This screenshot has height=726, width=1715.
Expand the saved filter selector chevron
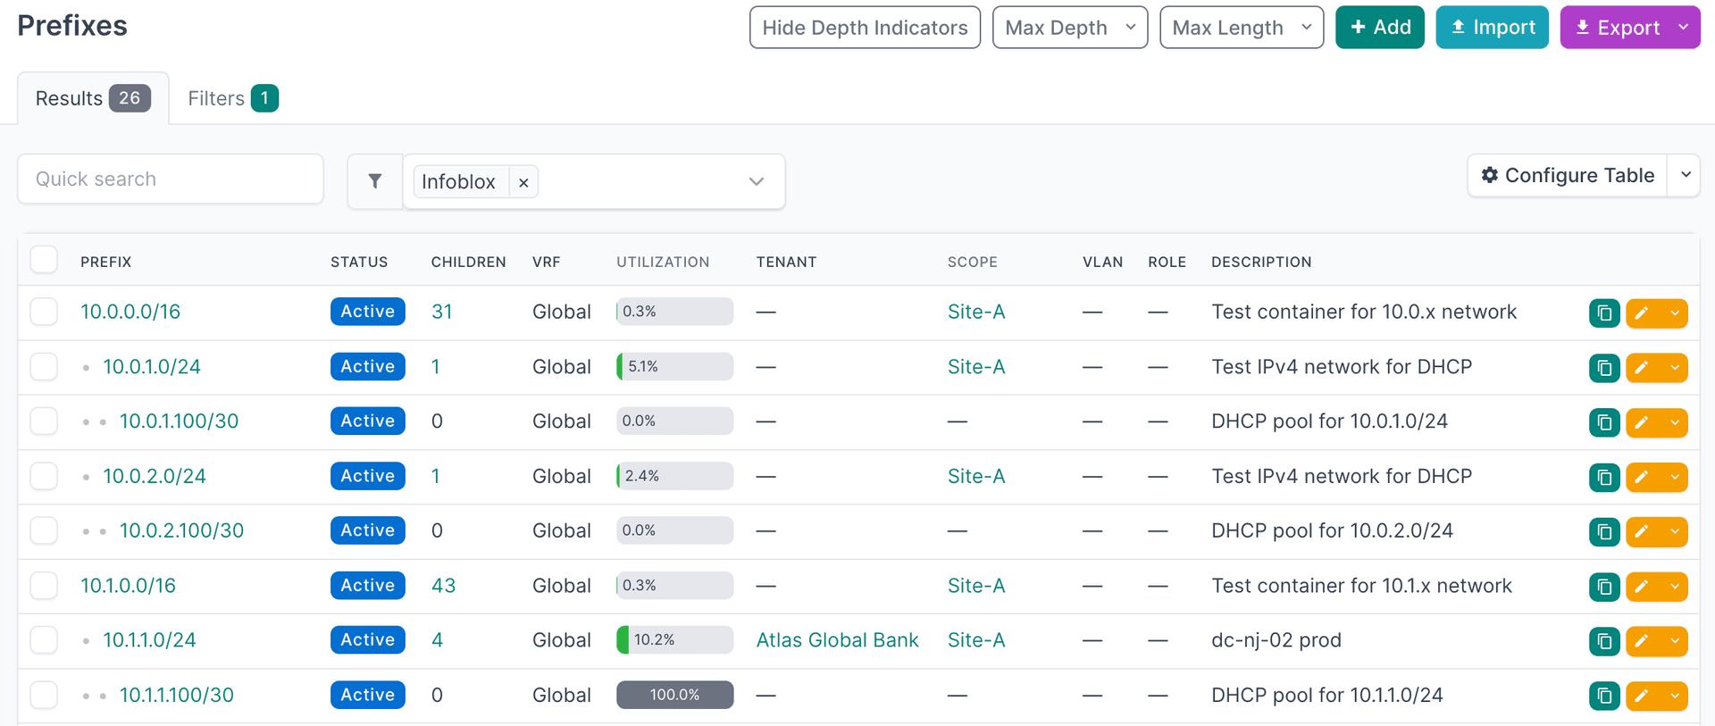pos(757,182)
